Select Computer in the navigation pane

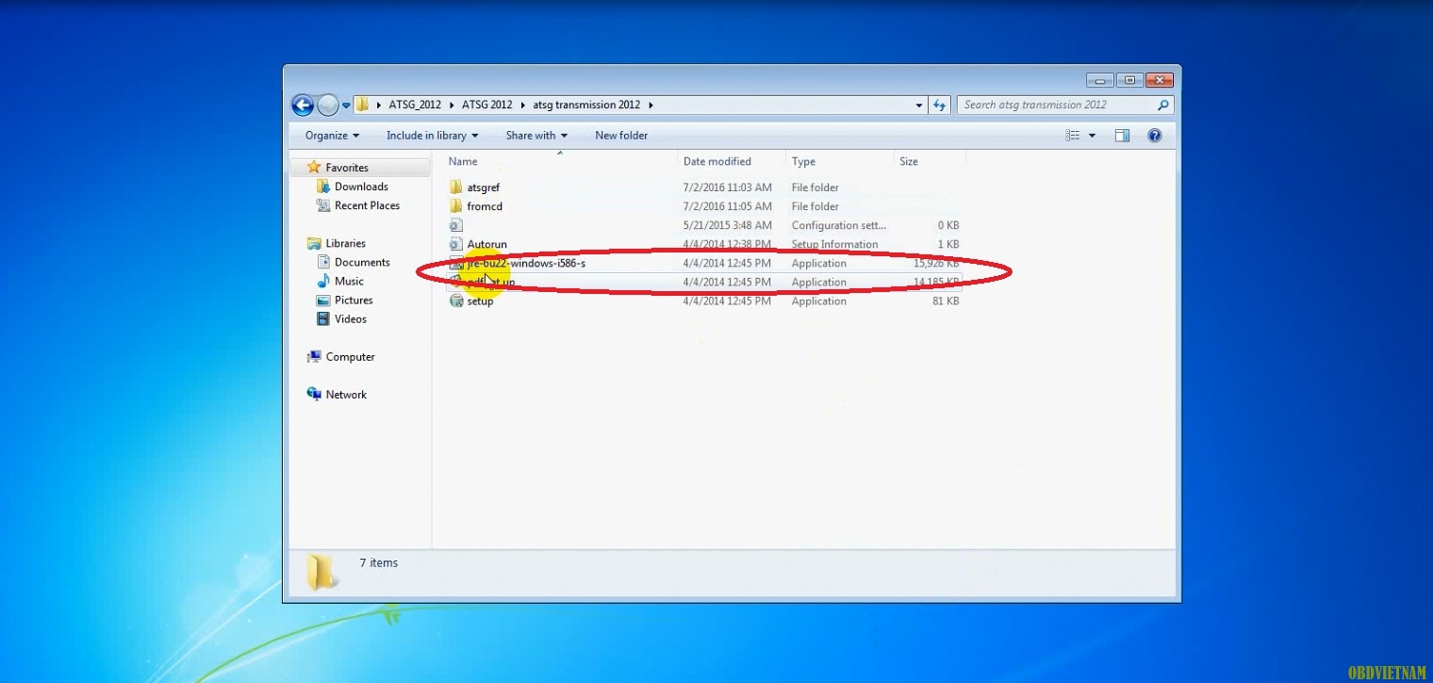coord(350,357)
